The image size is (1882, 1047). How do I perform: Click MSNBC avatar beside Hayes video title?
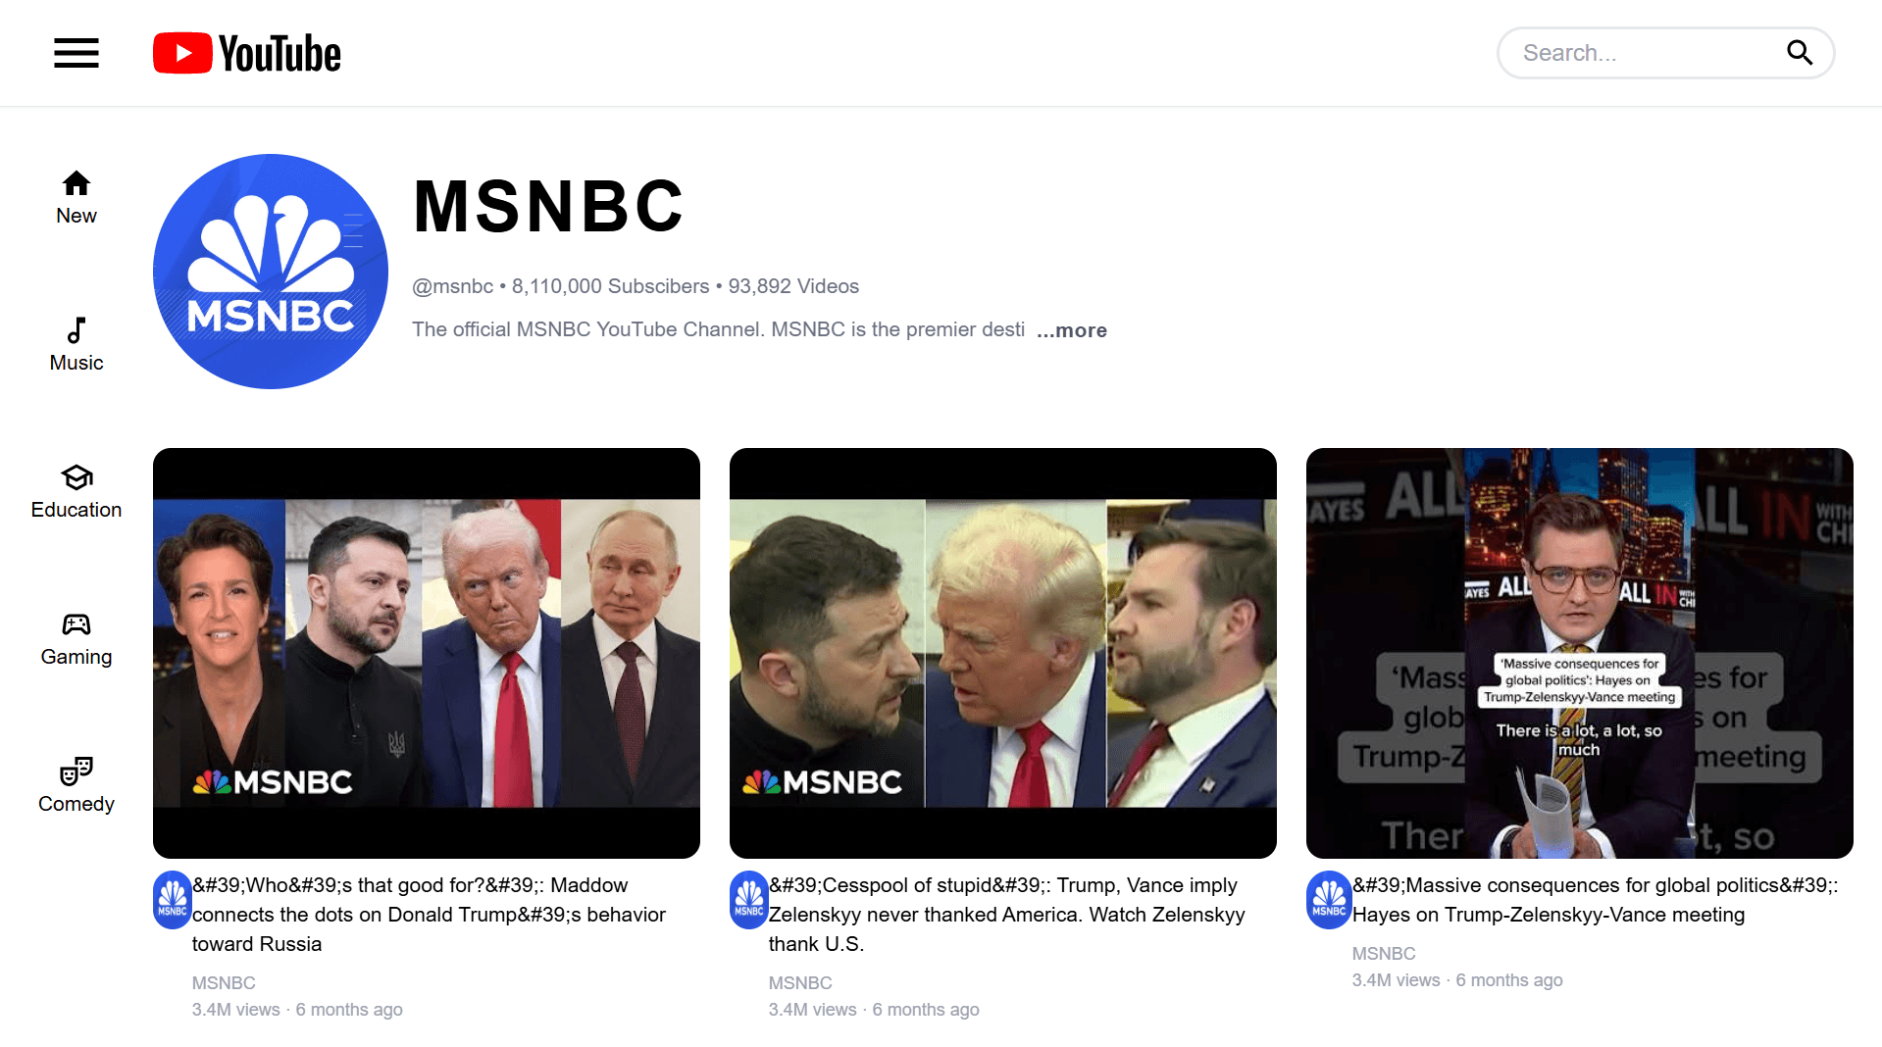click(x=1329, y=900)
